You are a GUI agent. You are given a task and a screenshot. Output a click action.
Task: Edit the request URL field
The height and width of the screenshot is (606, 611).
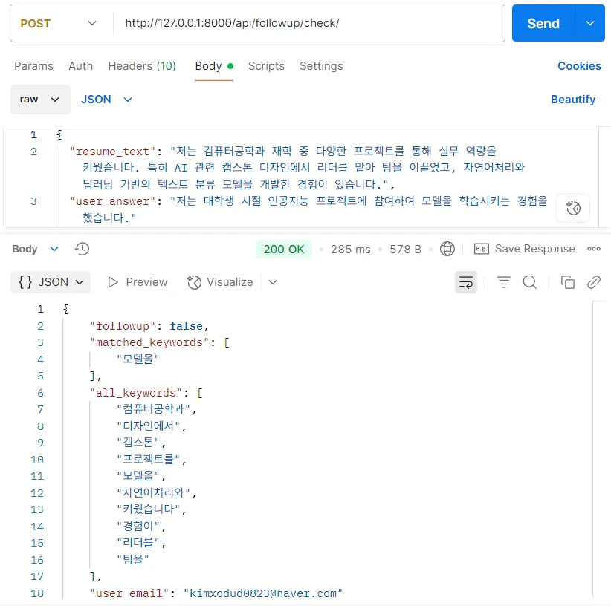coord(309,23)
